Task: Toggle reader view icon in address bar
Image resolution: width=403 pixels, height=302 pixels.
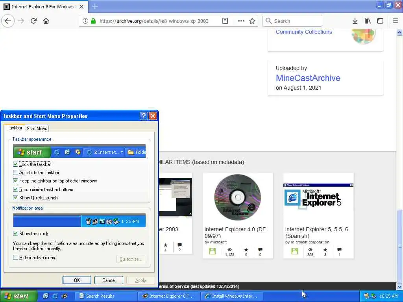Action: coord(225,21)
